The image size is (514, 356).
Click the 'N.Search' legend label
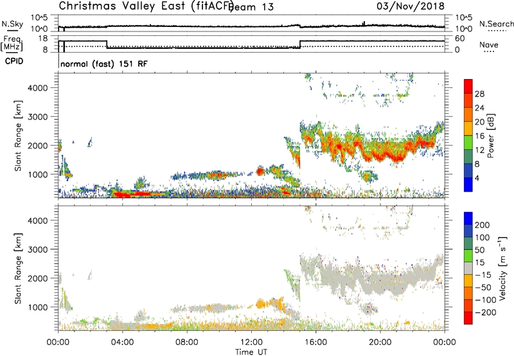coord(496,24)
